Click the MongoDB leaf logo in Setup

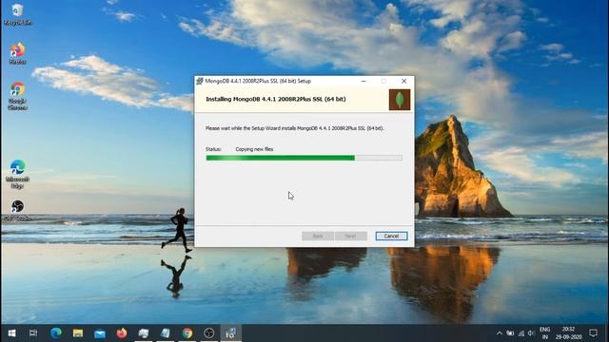point(400,100)
